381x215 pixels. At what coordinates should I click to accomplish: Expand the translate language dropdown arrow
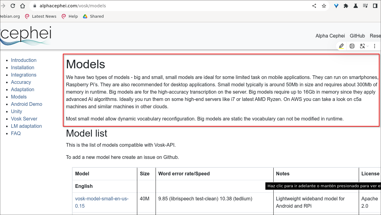pyautogui.click(x=368, y=46)
